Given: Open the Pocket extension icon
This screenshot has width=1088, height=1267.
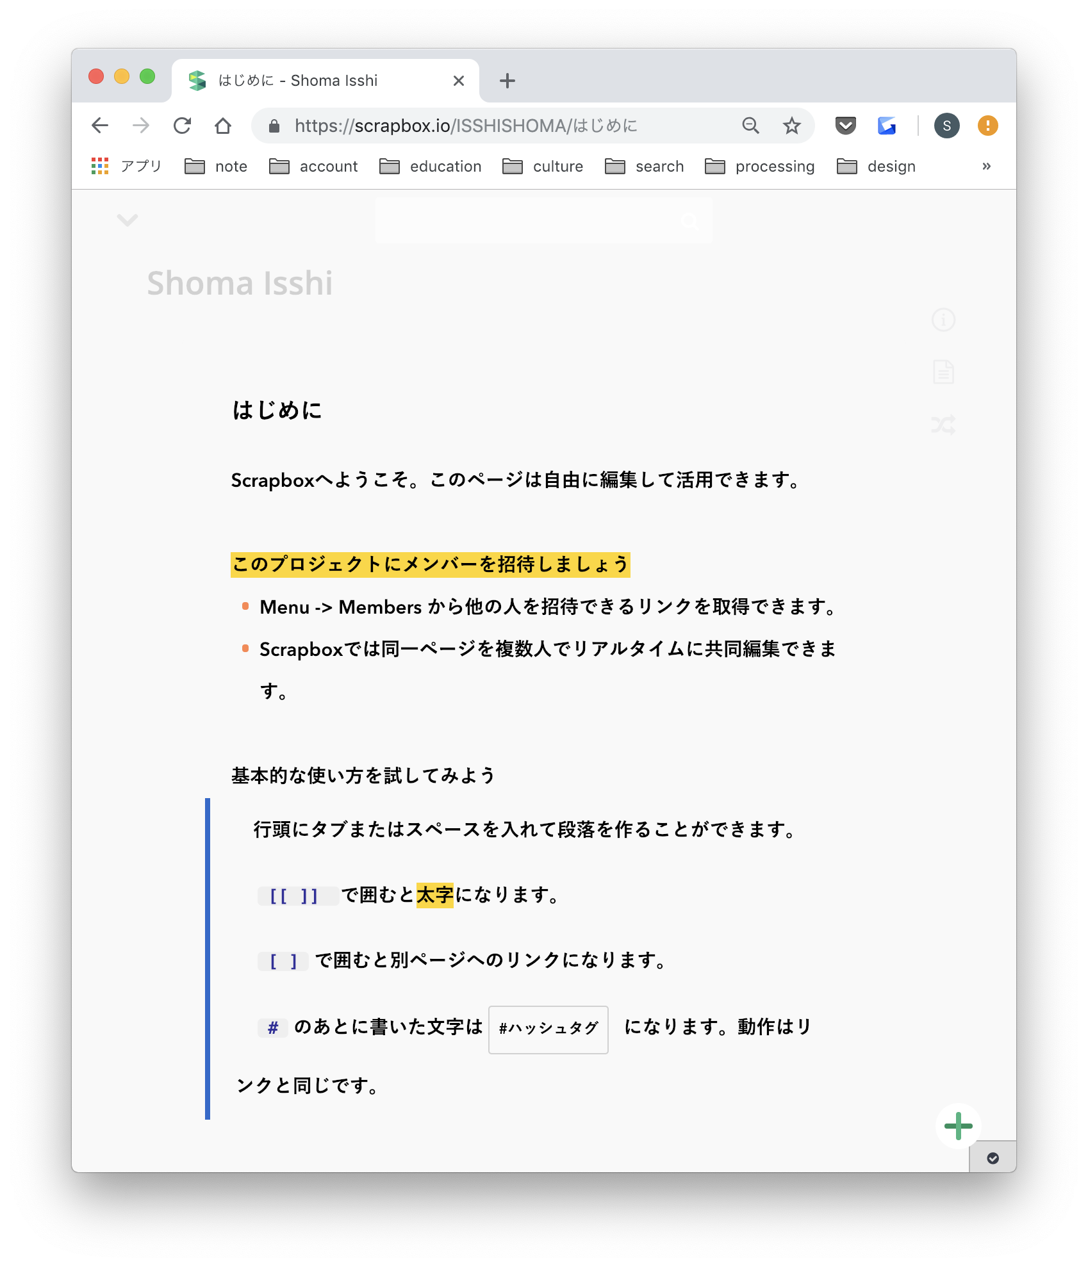Looking at the screenshot, I should pos(846,126).
